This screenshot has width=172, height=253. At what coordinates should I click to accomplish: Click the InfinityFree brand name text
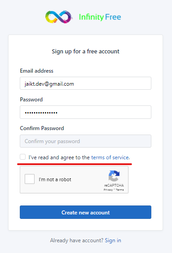[100, 17]
